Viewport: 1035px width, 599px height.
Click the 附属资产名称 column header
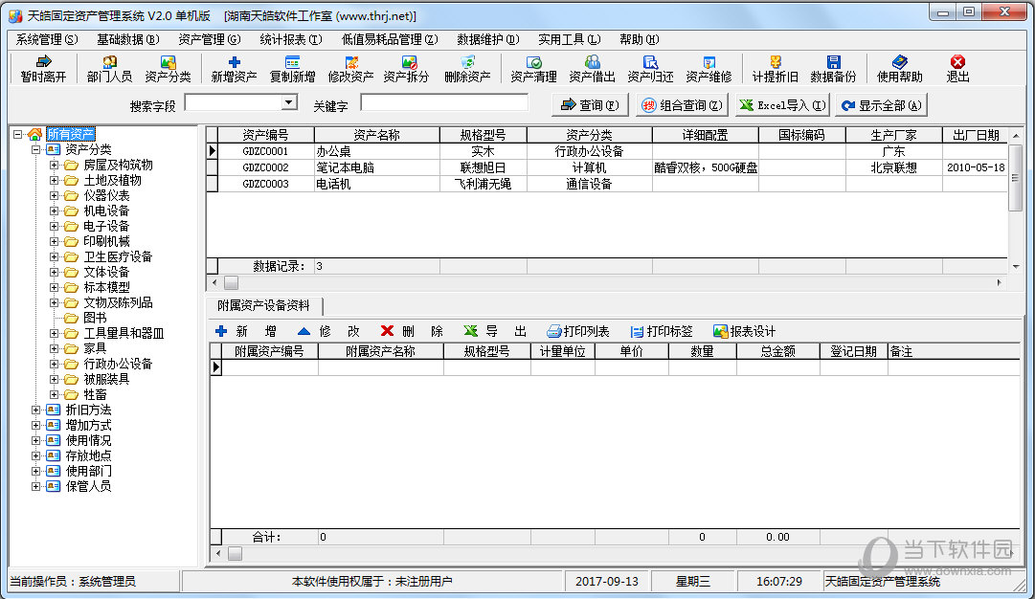(x=381, y=351)
